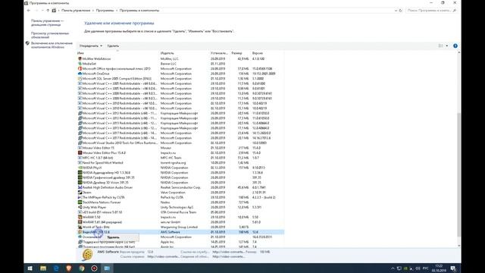Click the WinRAR 5.50 icon
The height and width of the screenshot is (273, 485).
point(80,217)
